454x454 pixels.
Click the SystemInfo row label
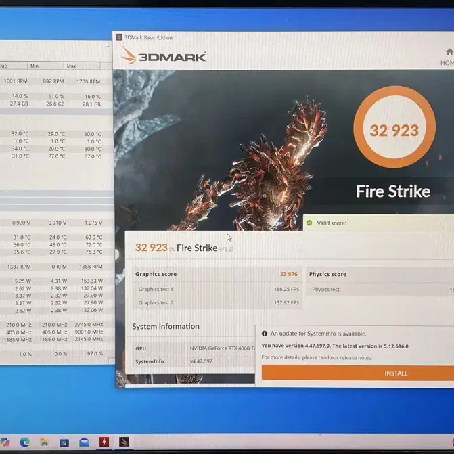(x=150, y=361)
